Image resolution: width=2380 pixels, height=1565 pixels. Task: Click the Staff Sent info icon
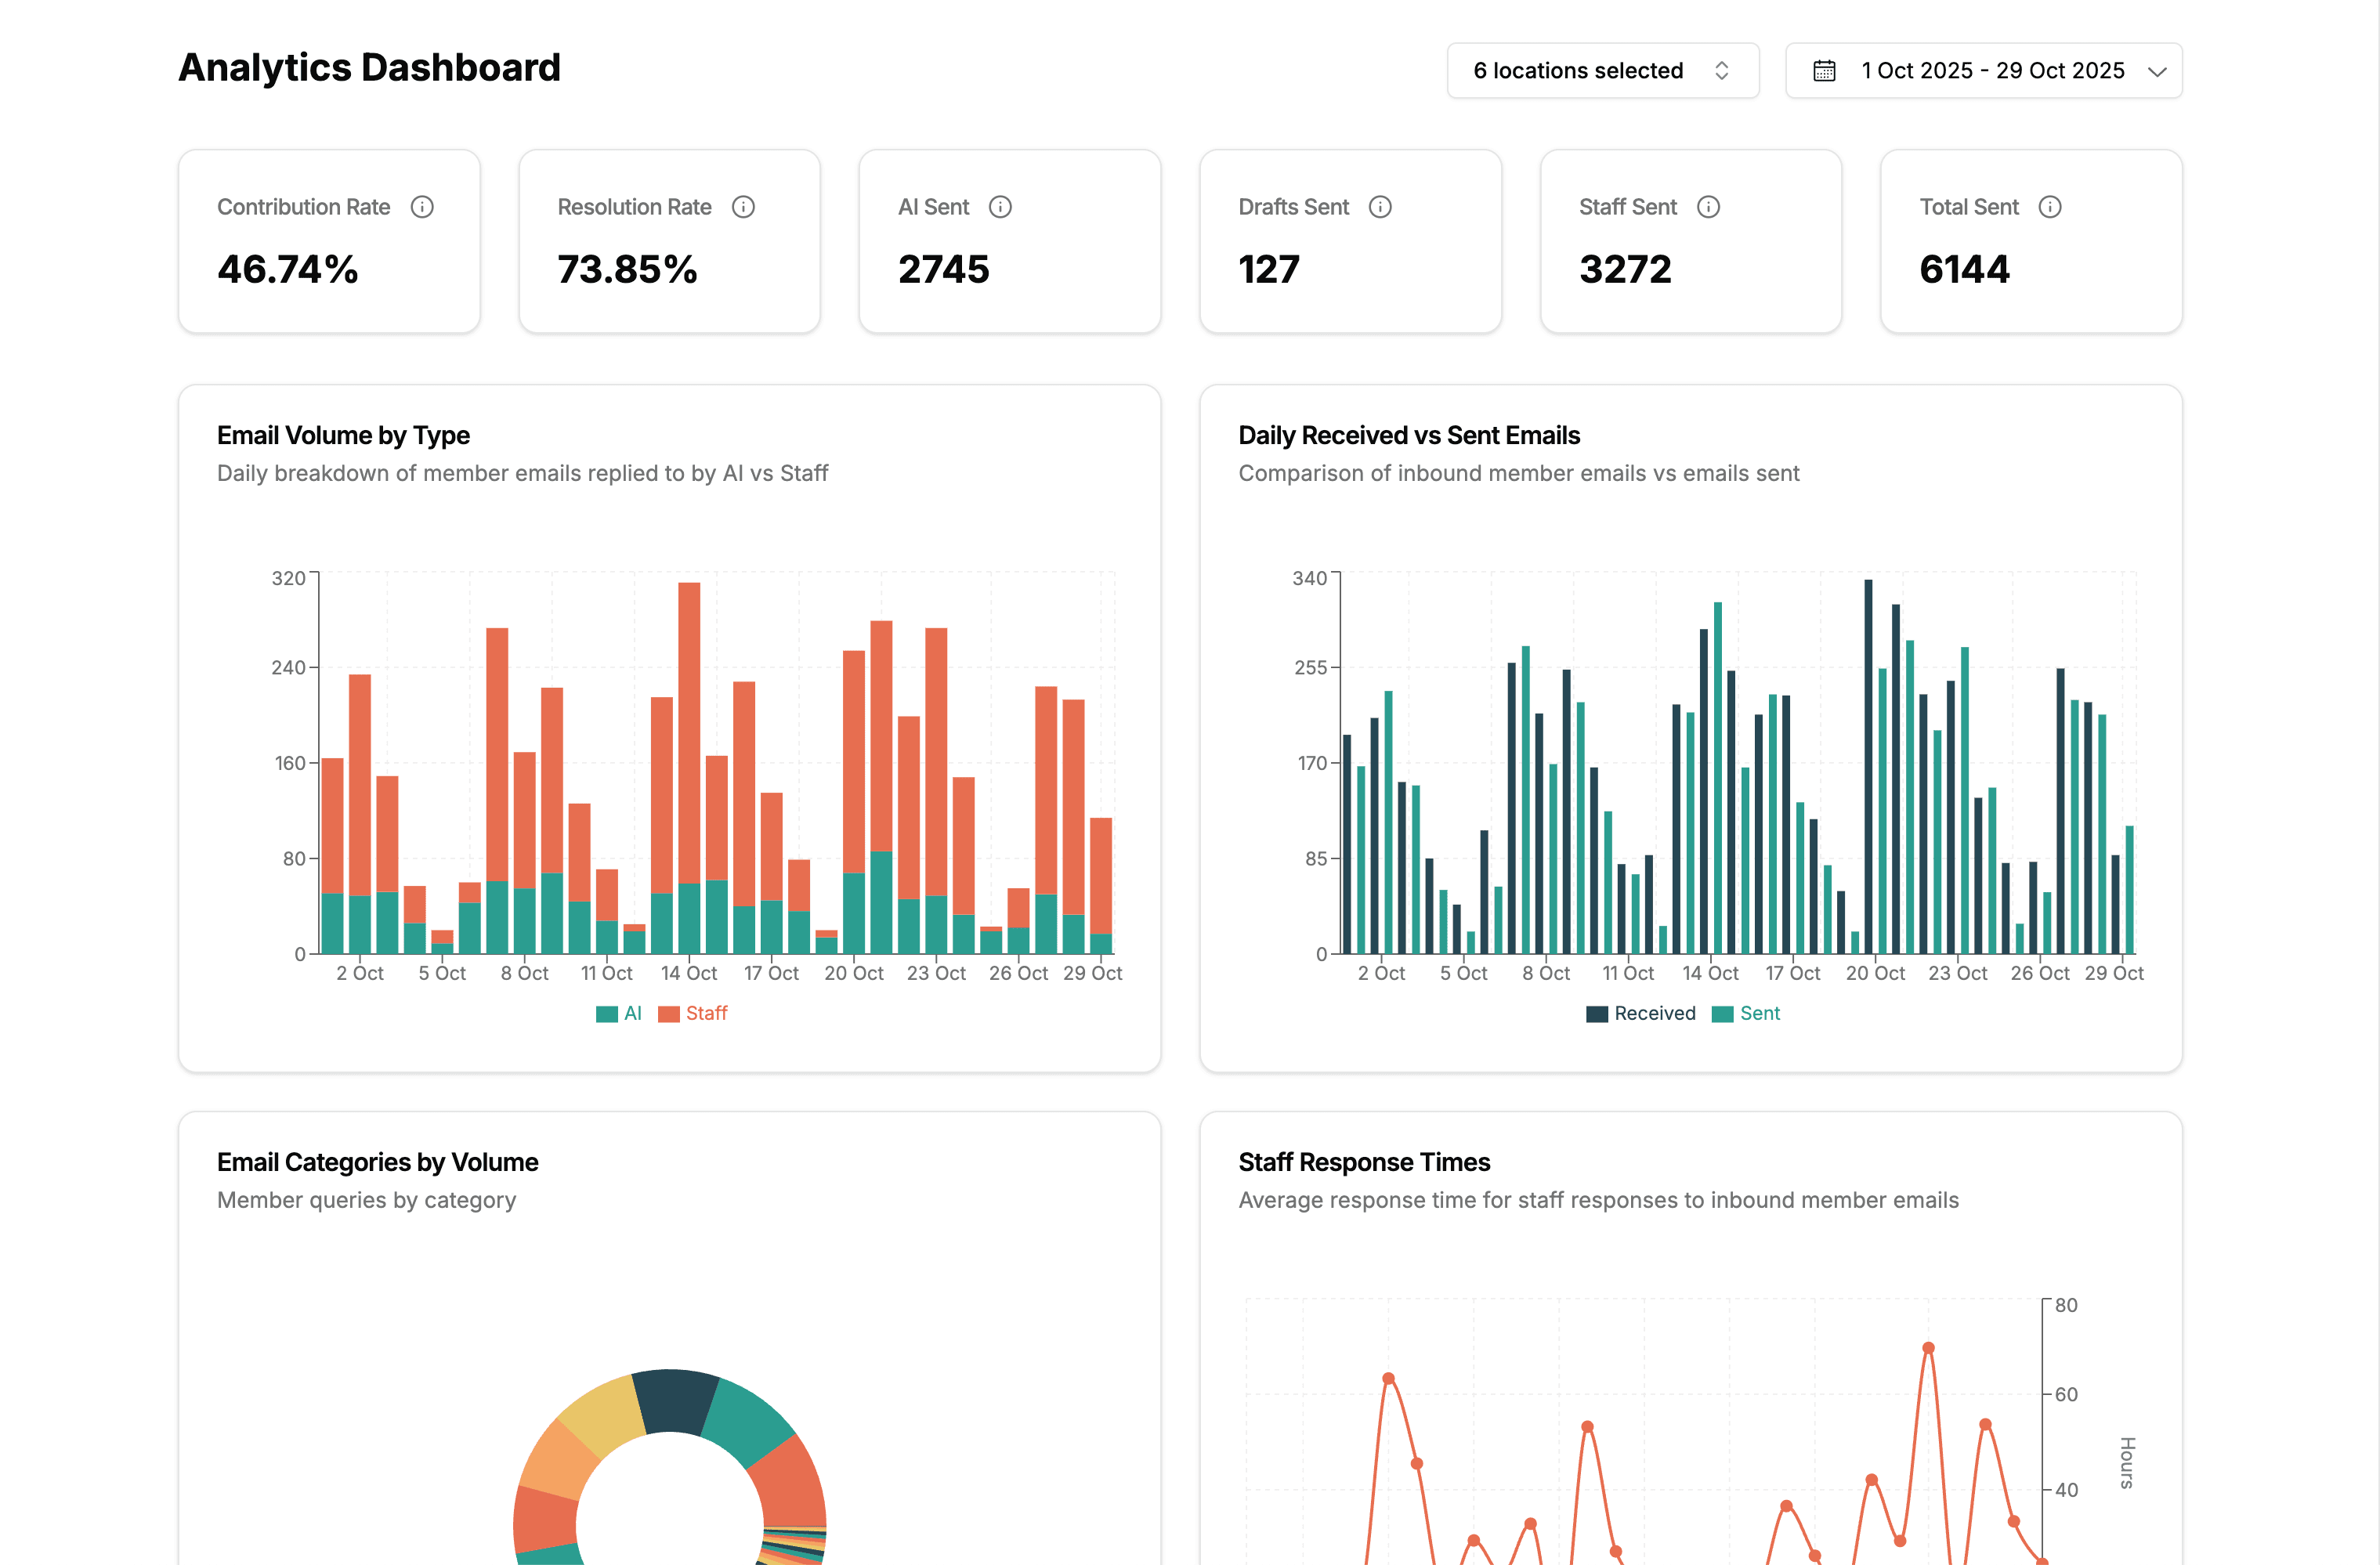(x=1707, y=207)
